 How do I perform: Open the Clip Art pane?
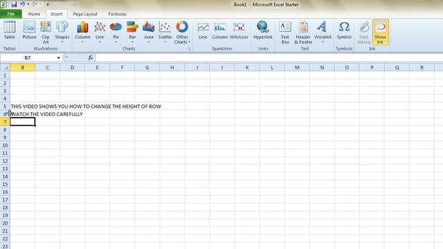tap(46, 33)
